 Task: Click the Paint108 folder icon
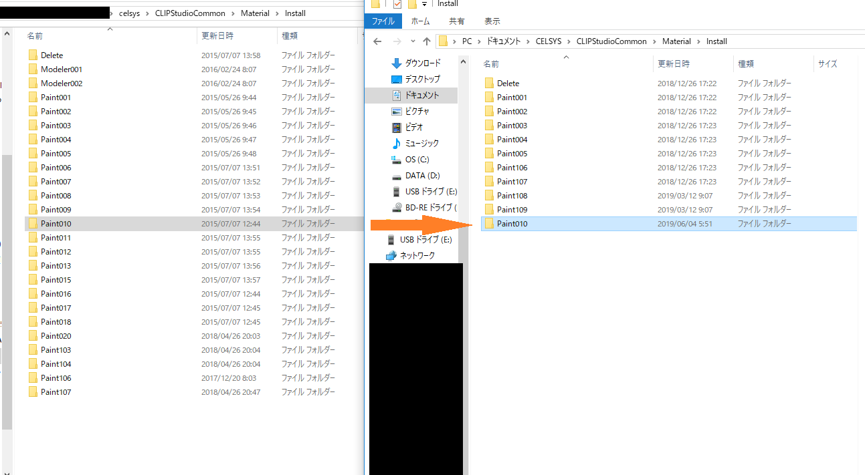489,196
